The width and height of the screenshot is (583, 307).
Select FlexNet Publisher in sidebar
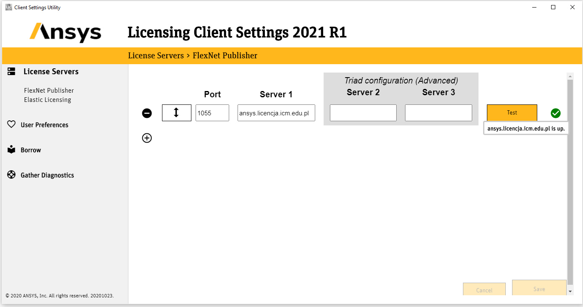point(49,91)
